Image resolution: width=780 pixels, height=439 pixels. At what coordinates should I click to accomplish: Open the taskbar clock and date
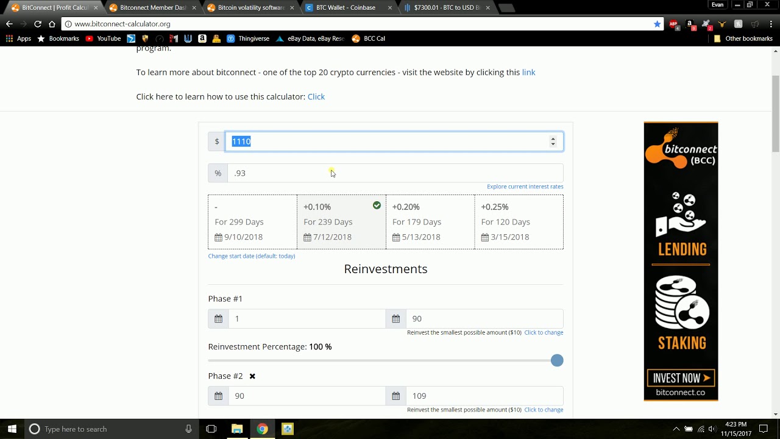737,429
